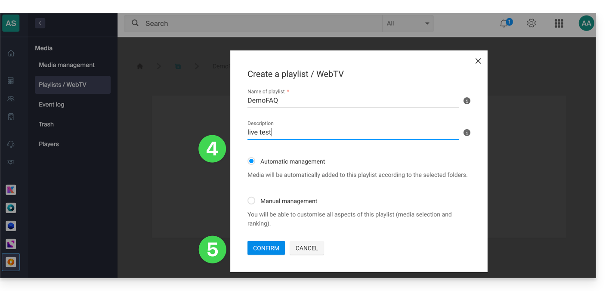Select Automatic management radio button

pos(251,161)
